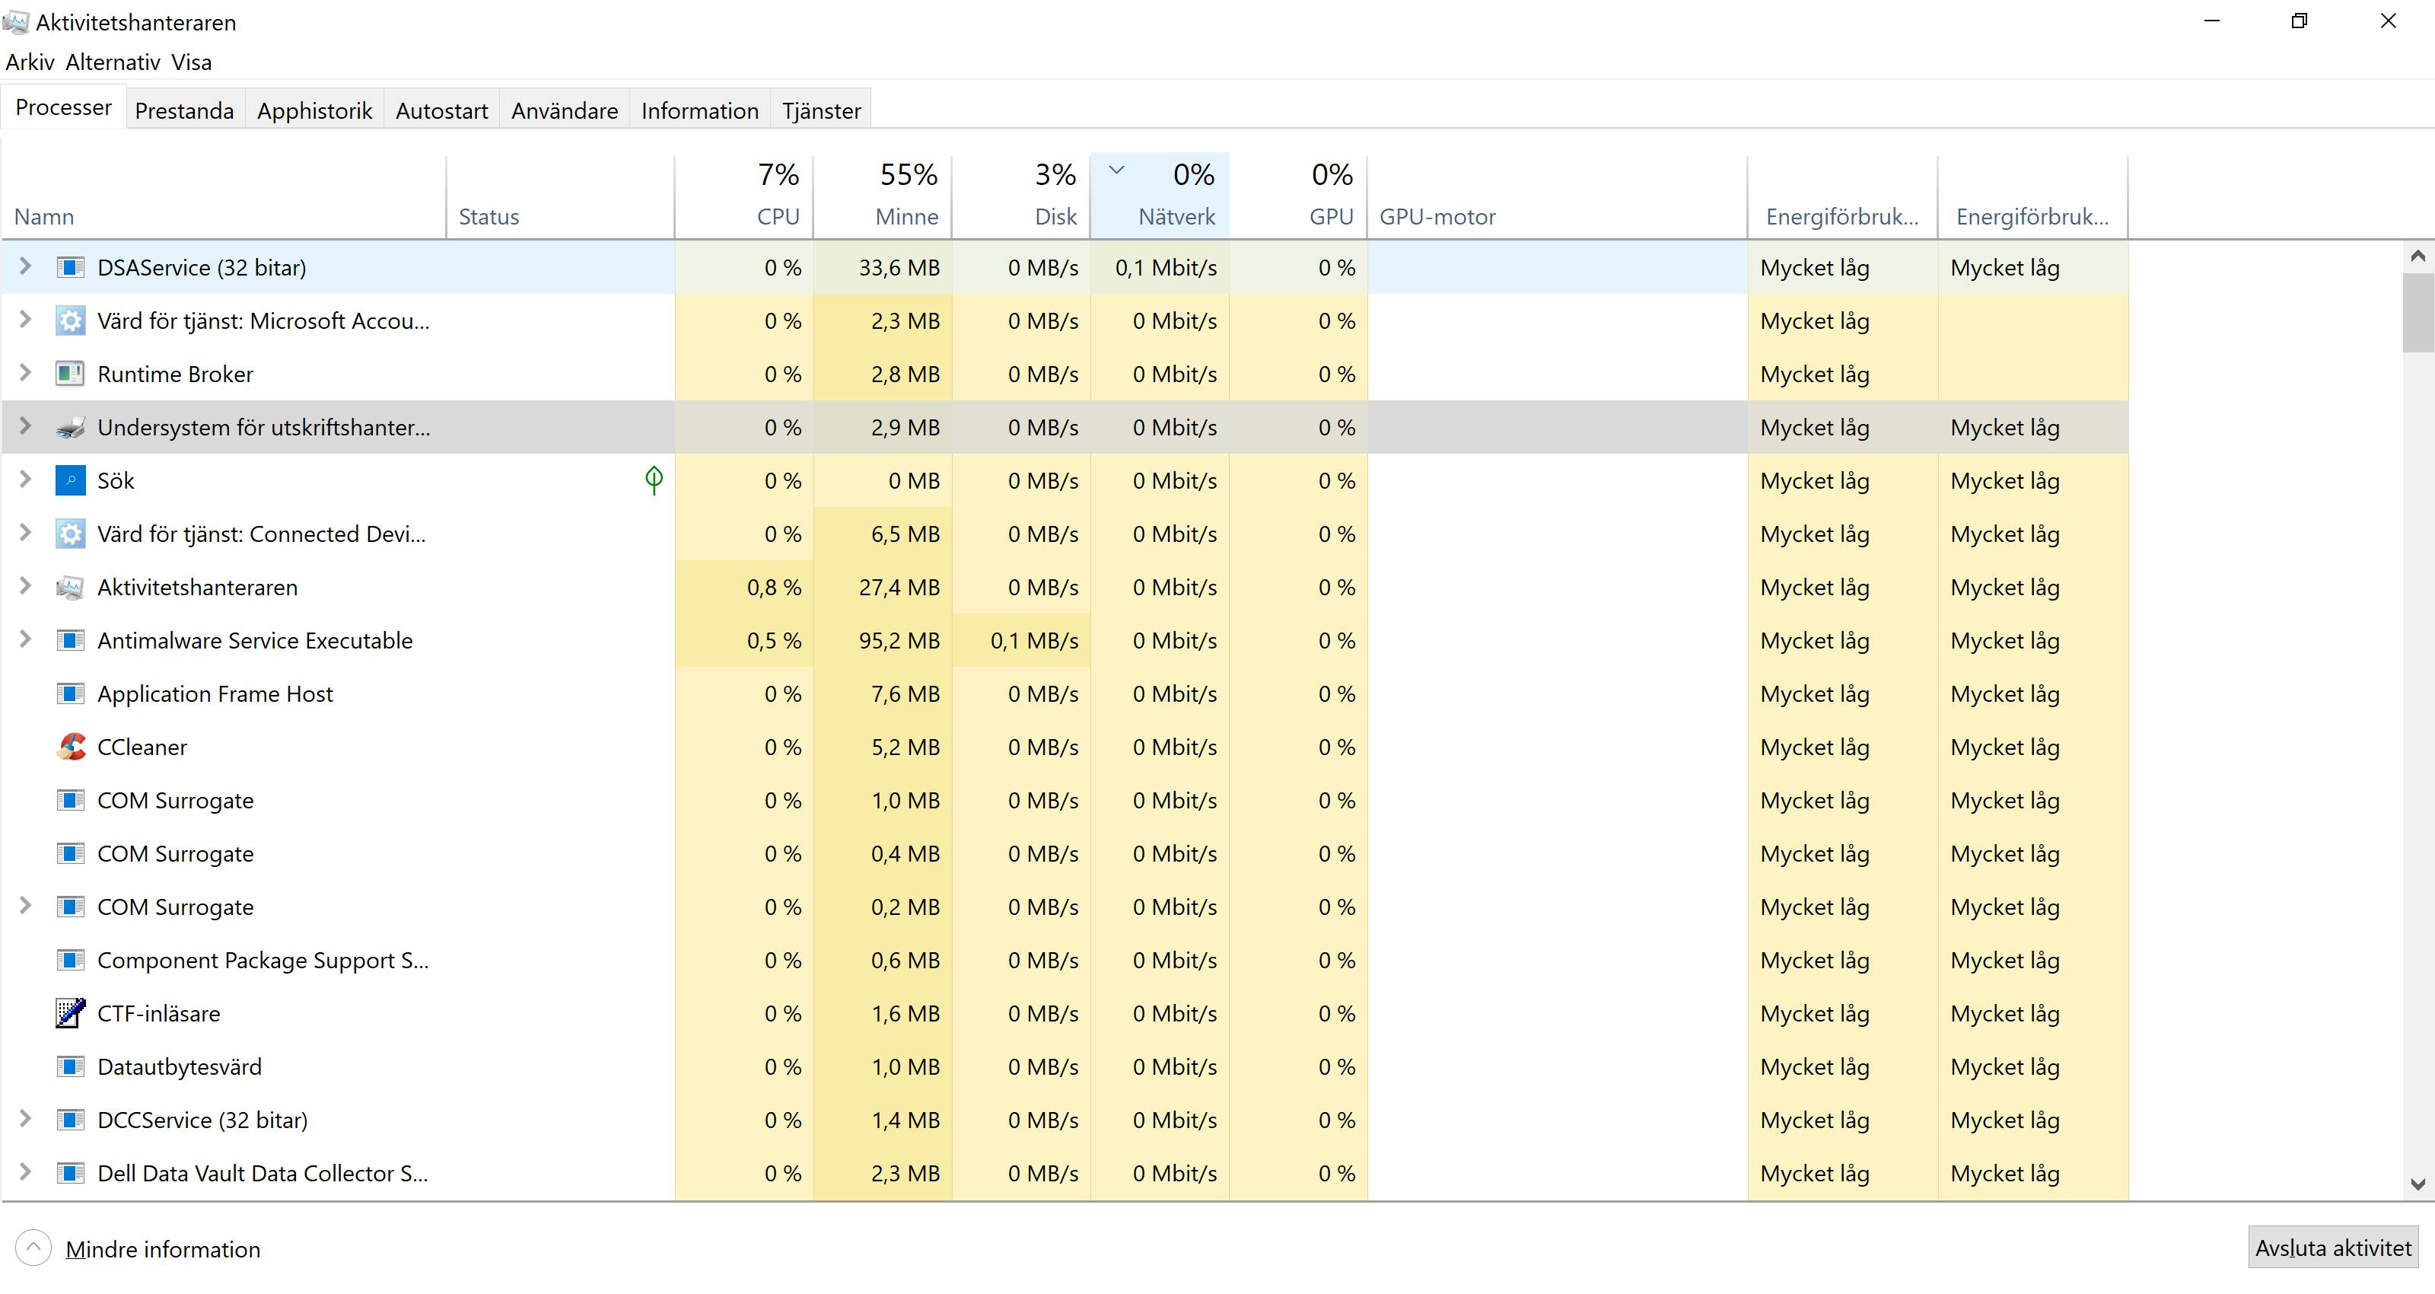The height and width of the screenshot is (1294, 2435).
Task: Click the 0,1 Mbit/s network value
Action: coord(1166,268)
